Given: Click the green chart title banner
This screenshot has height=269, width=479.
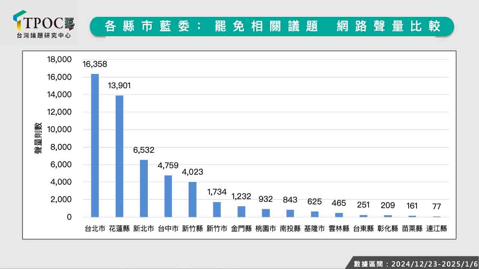Looking at the screenshot, I should [x=272, y=27].
